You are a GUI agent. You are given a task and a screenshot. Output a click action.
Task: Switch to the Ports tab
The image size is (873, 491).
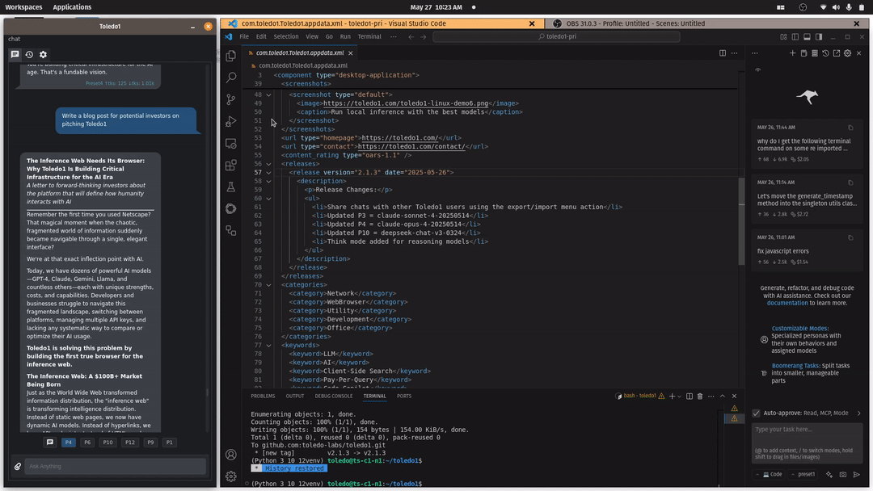click(x=404, y=396)
